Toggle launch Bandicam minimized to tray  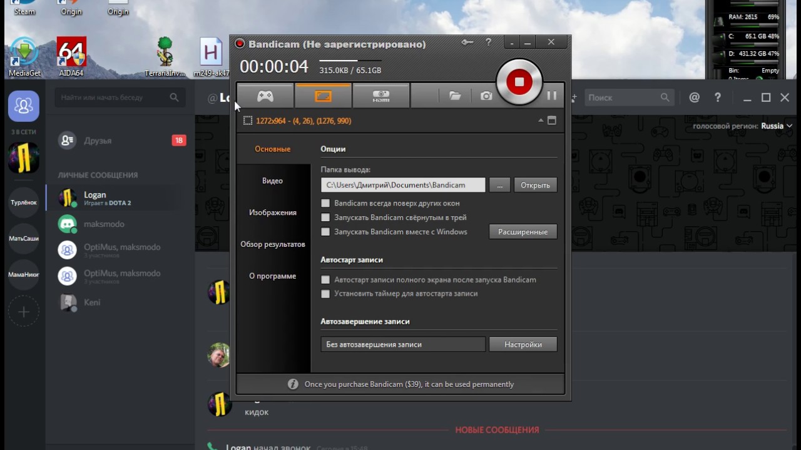325,217
